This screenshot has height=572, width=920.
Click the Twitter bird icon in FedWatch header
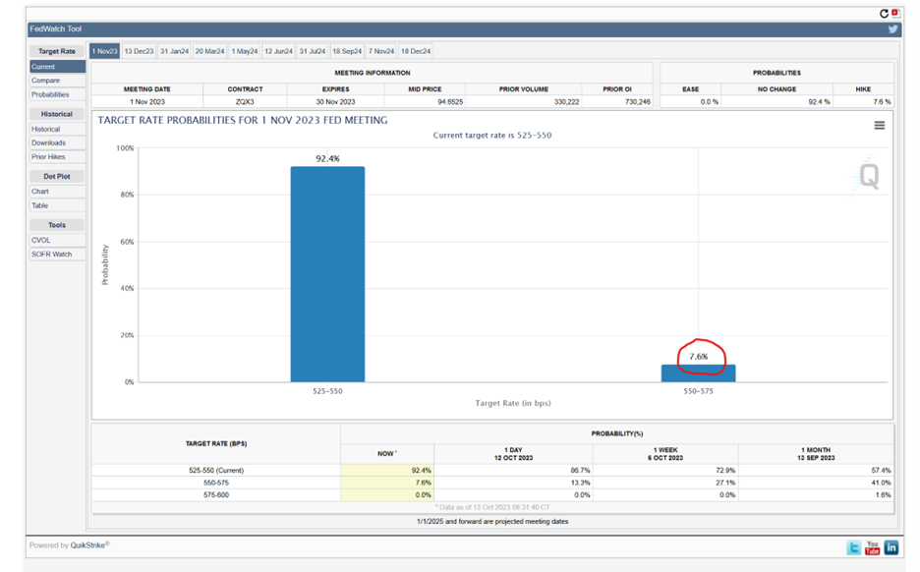[892, 29]
